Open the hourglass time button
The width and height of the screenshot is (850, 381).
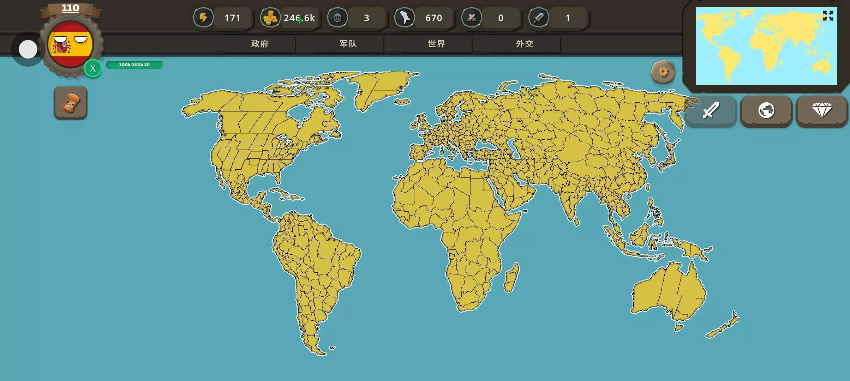point(71,103)
